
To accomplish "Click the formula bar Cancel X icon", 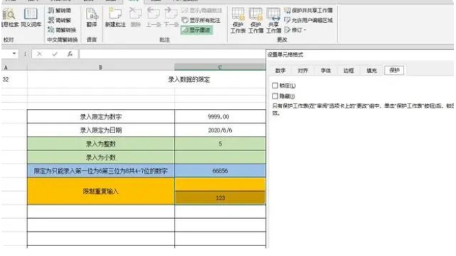I will tap(39, 54).
